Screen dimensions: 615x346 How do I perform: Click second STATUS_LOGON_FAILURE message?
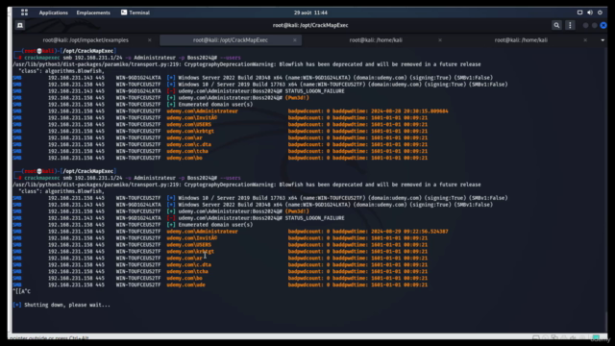point(314,218)
